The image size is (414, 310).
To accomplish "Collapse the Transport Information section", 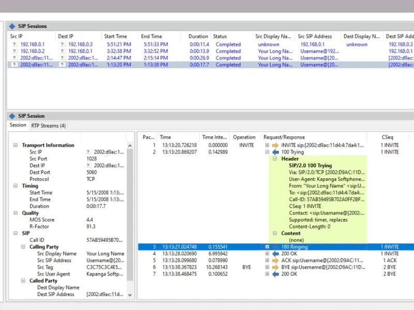I will point(16,145).
